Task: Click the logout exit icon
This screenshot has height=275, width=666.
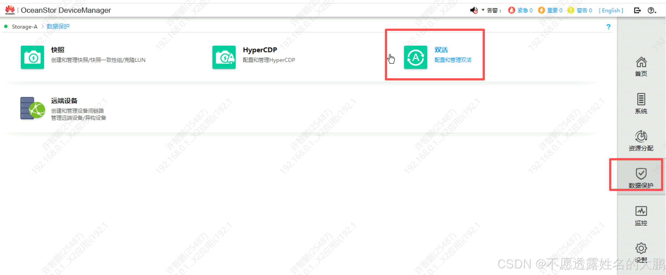Action: tap(638, 10)
